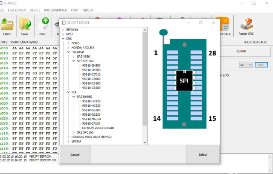The height and width of the screenshot is (174, 273).
Task: Expand the SKODA node
Action: (68, 141)
